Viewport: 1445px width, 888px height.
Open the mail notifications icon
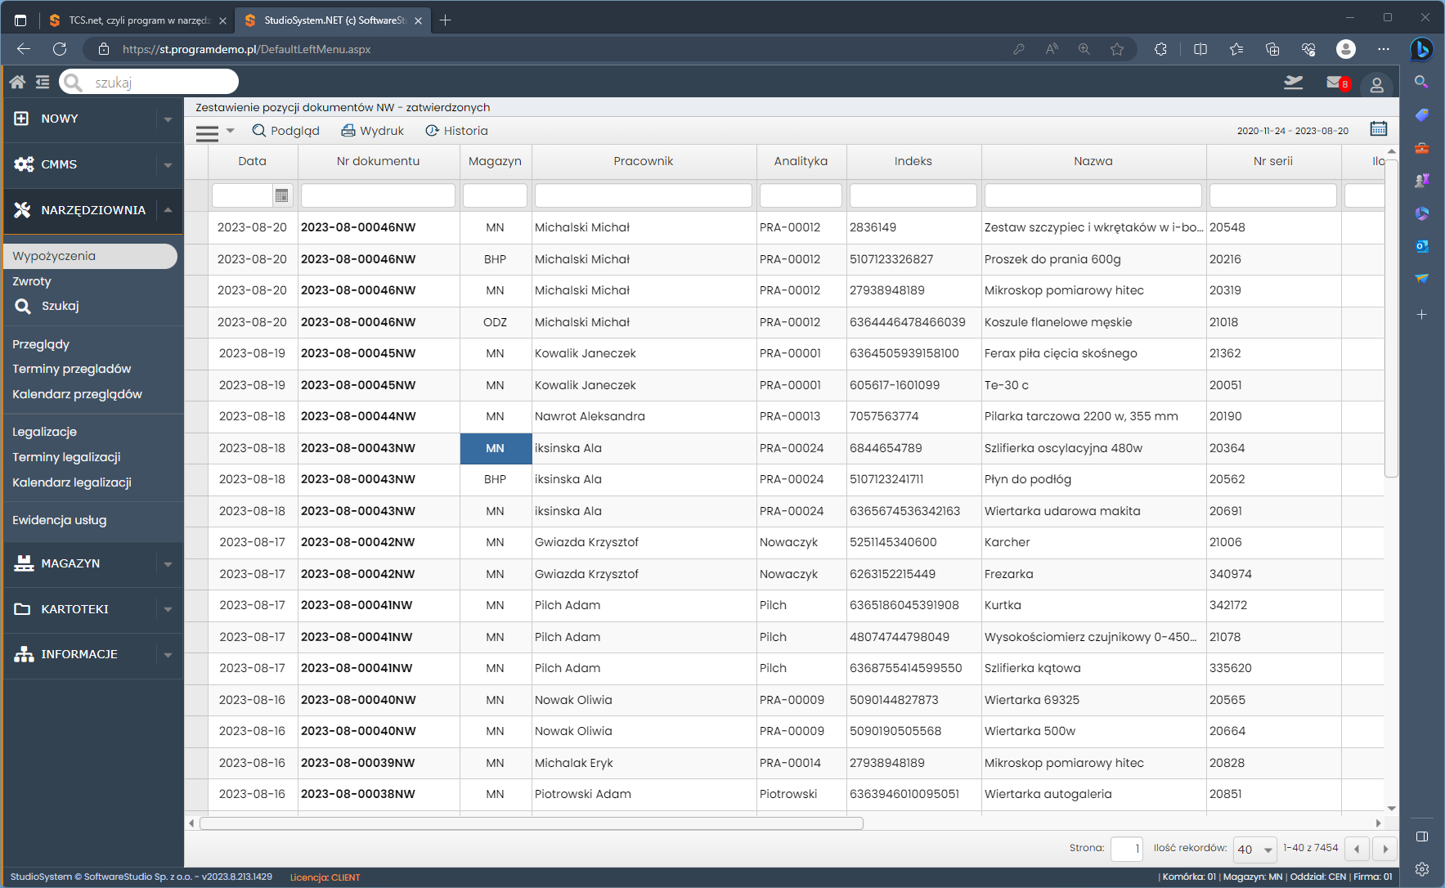pyautogui.click(x=1335, y=83)
